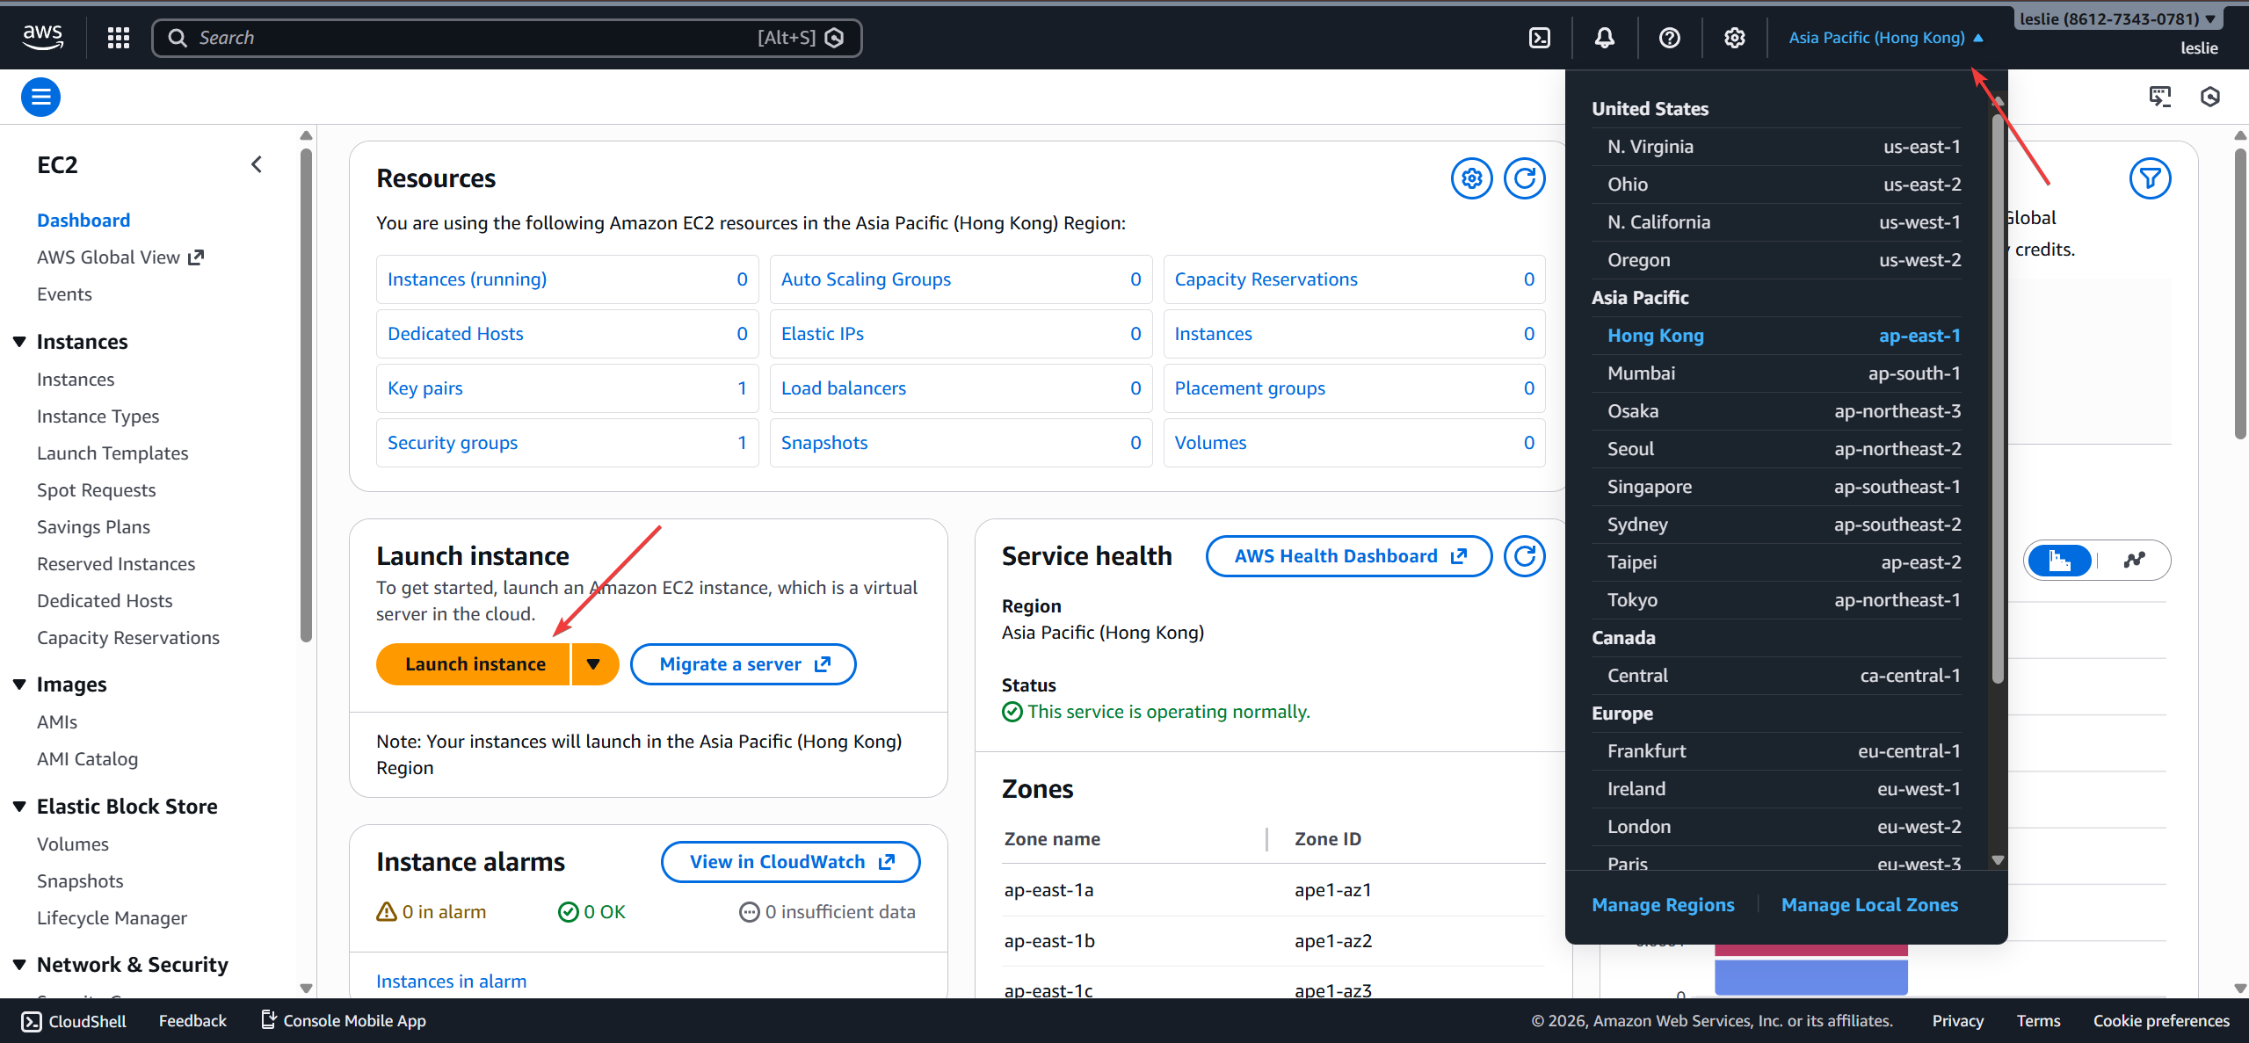Click the blue hamburger menu icon
Screen dimensions: 2249x1043
point(40,97)
